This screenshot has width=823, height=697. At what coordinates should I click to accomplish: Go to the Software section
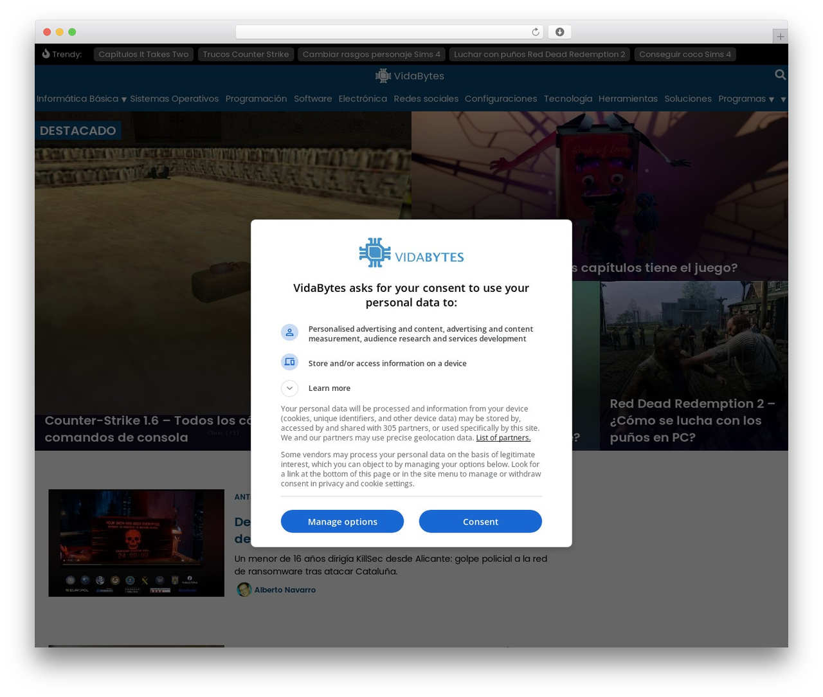click(313, 98)
